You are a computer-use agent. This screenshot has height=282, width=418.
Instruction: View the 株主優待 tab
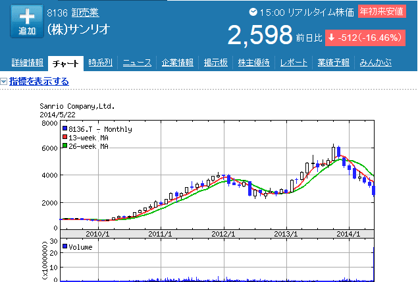pyautogui.click(x=253, y=63)
